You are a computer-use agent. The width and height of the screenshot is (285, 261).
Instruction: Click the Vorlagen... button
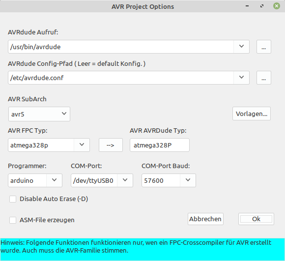(x=252, y=114)
